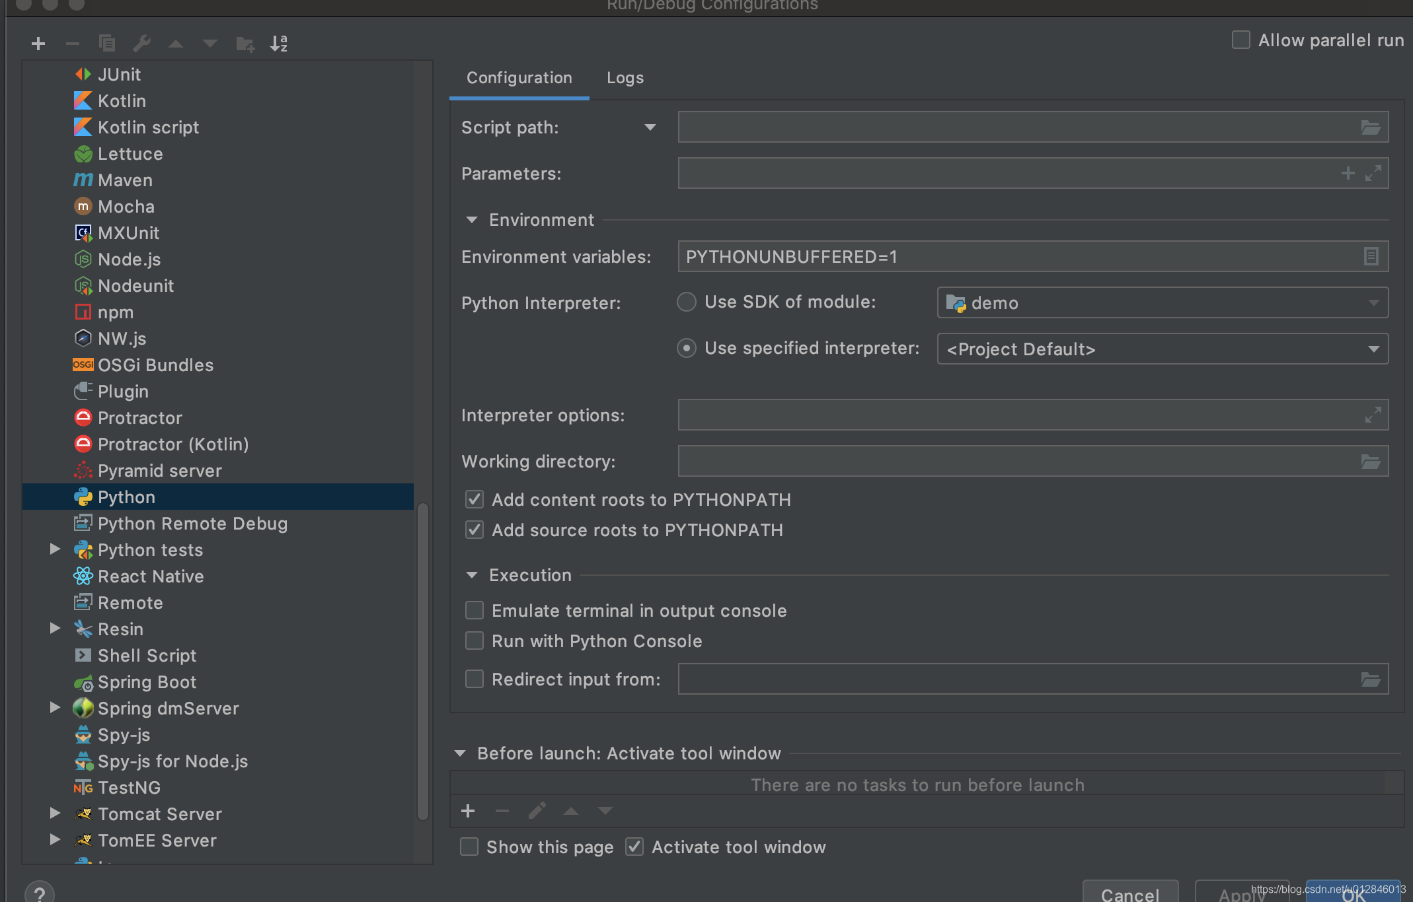1413x902 pixels.
Task: Click the Apply button
Action: click(1242, 893)
